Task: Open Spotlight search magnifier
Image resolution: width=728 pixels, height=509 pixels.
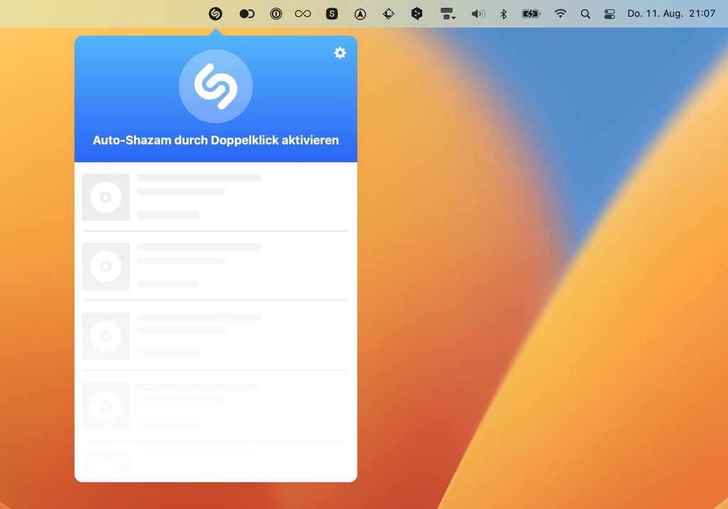Action: pos(585,14)
